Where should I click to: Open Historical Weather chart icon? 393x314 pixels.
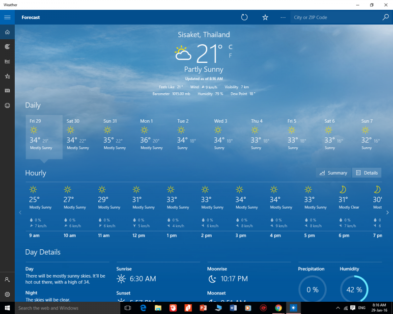coord(7,61)
